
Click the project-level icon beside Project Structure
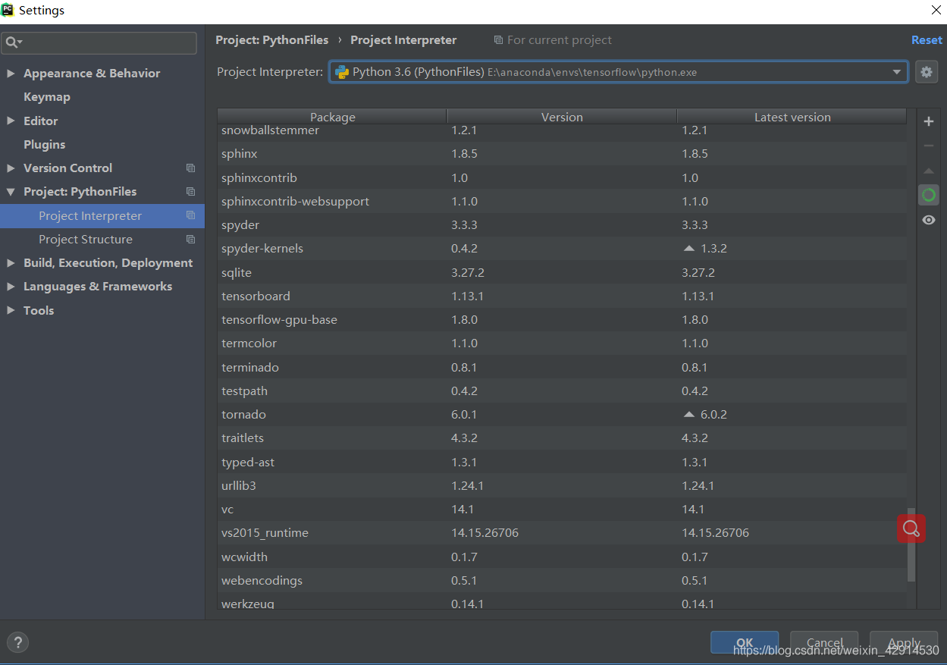coord(190,239)
